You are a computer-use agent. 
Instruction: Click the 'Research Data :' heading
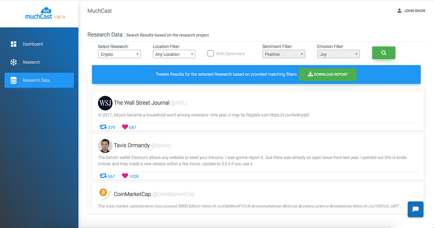point(106,35)
